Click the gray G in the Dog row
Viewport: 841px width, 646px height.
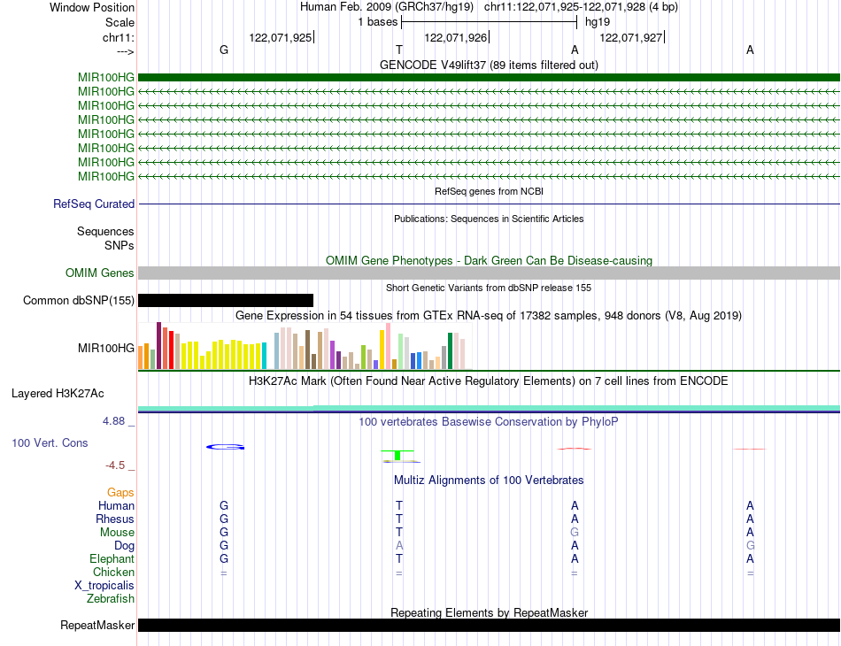point(750,546)
